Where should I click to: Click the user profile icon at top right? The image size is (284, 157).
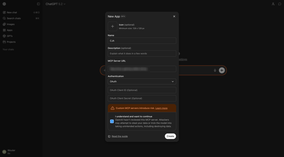273,4
